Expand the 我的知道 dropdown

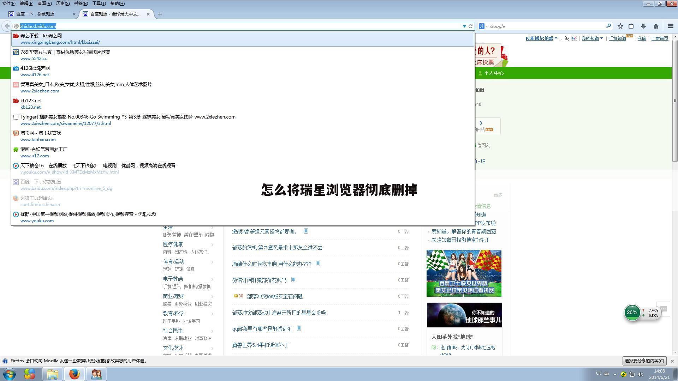[601, 38]
